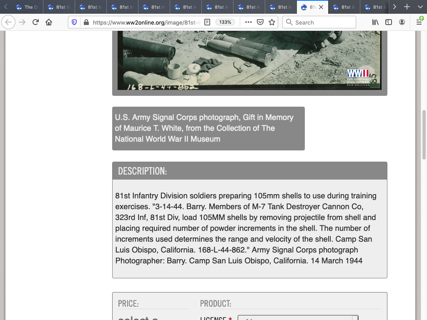List all tabs with dropdown arrow
This screenshot has height=320, width=427.
[x=419, y=7]
